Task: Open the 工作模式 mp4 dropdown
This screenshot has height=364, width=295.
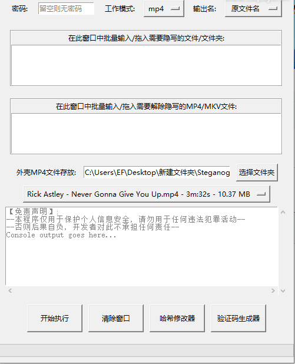Action: coord(164,9)
